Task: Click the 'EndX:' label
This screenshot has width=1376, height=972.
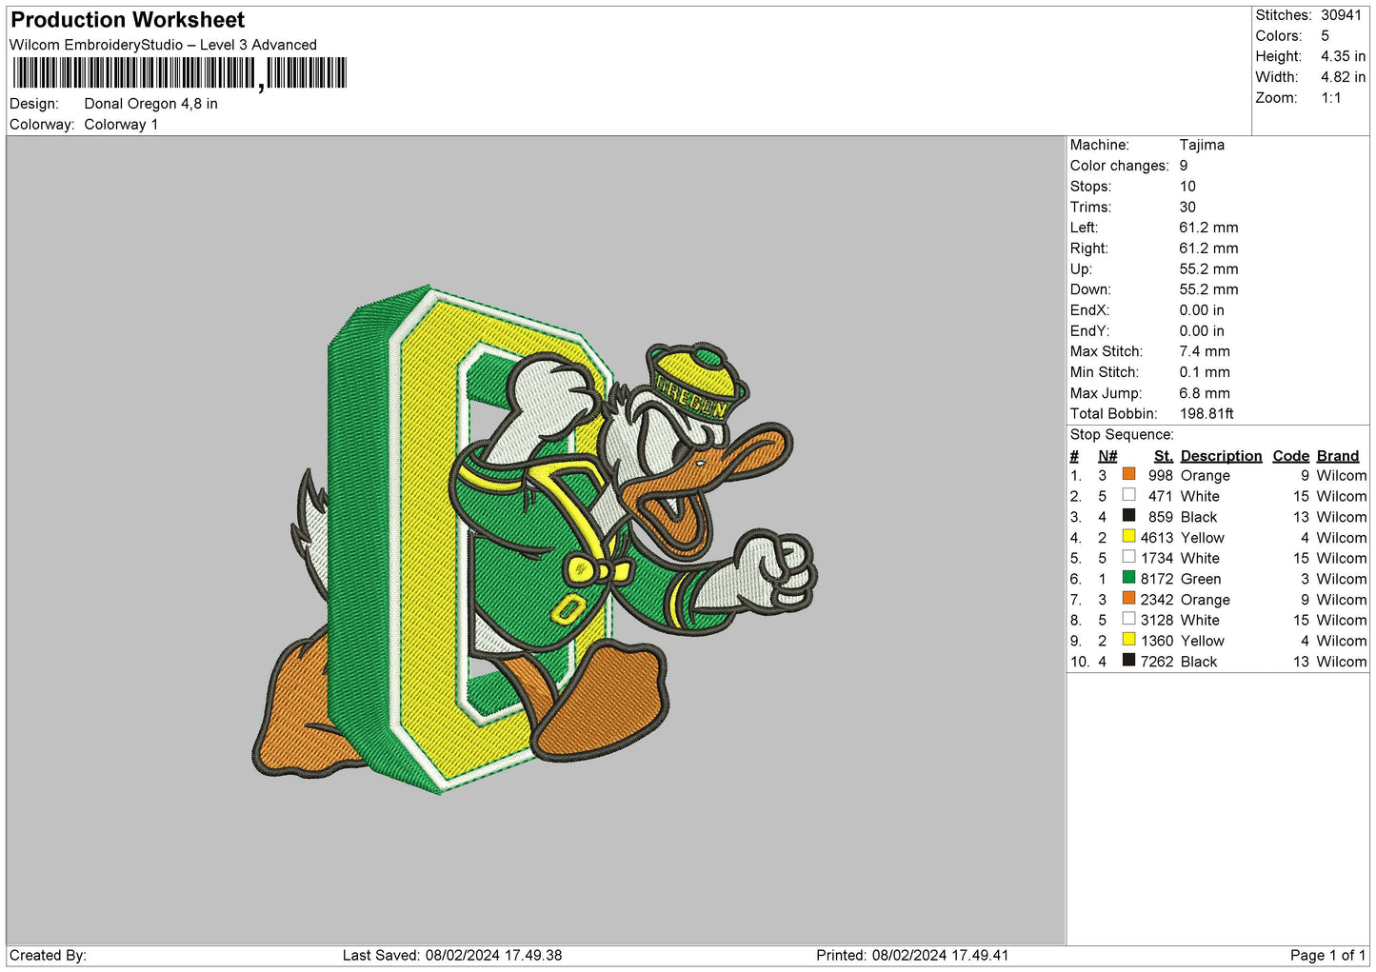Action: pos(1089,310)
